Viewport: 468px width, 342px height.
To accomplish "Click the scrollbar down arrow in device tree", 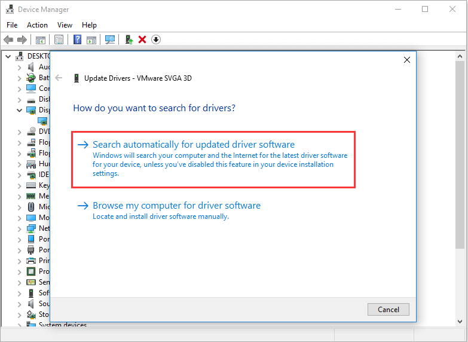I will tap(460, 322).
